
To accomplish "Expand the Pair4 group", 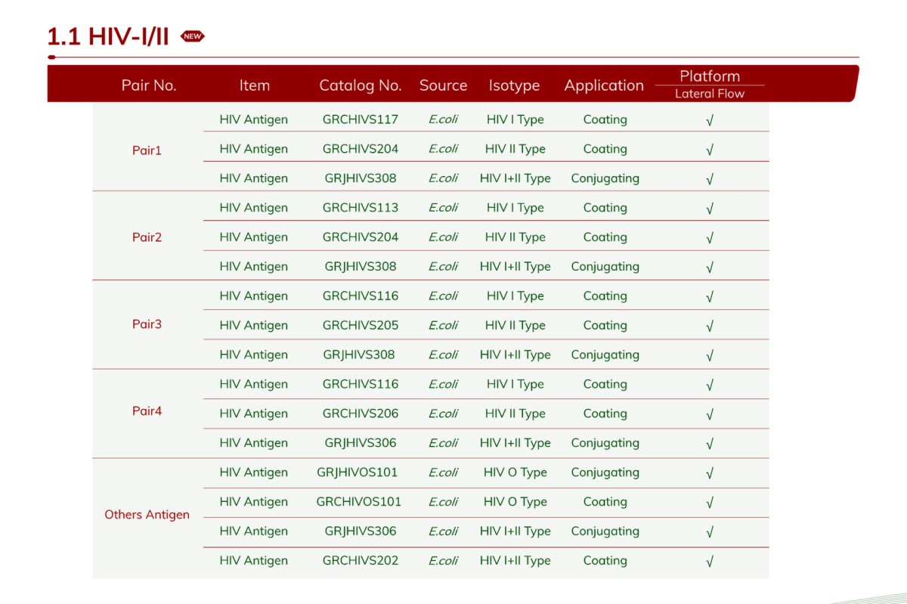I will [147, 411].
